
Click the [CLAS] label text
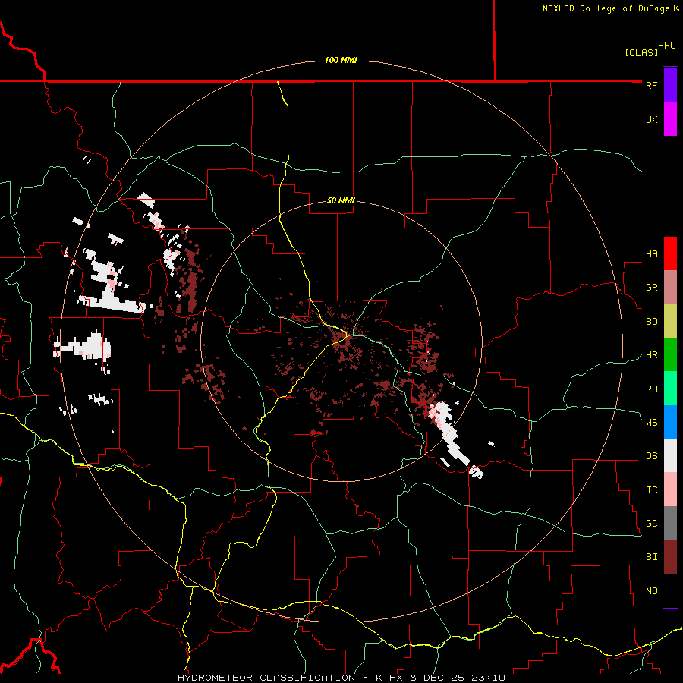[641, 52]
